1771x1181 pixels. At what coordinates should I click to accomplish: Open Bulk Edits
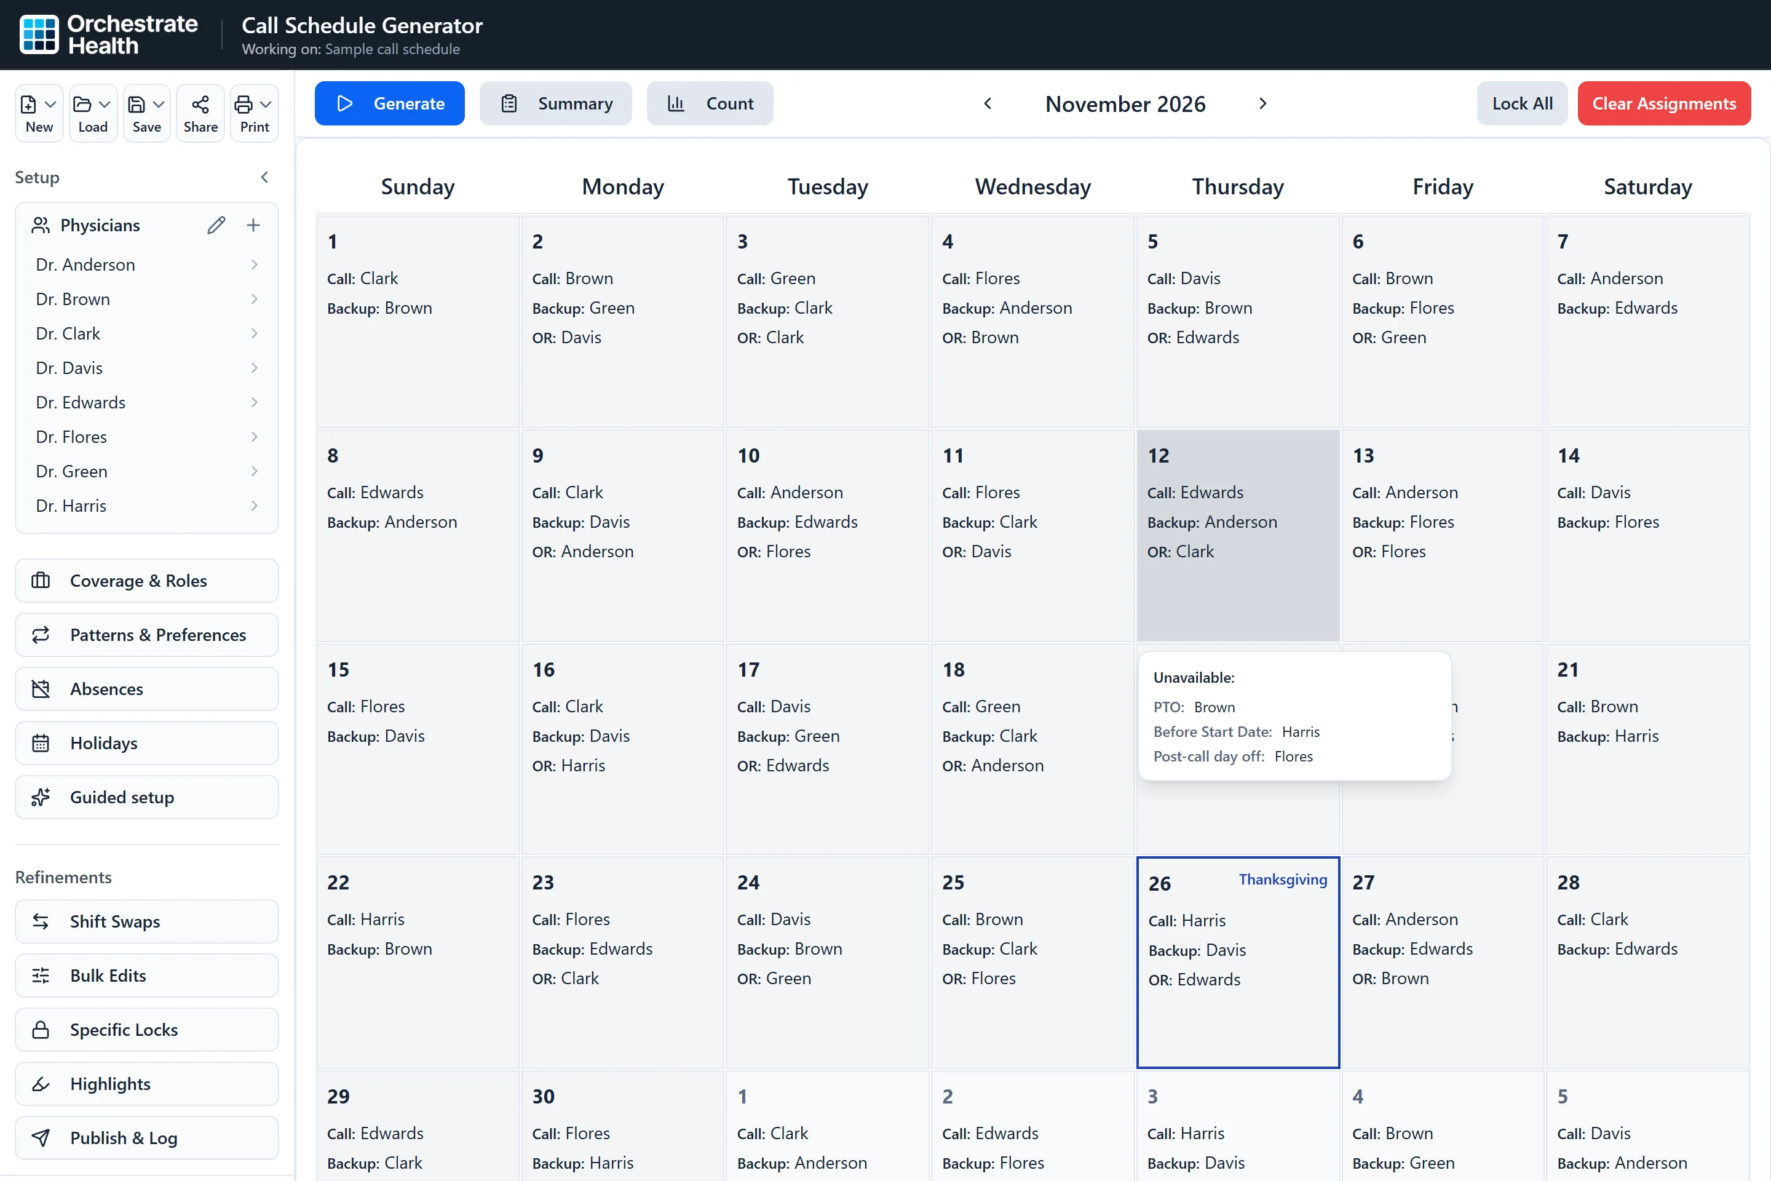(x=147, y=976)
